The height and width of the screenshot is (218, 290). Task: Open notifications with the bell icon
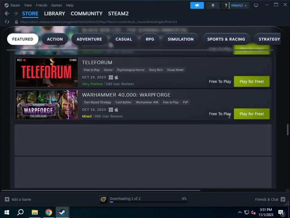click(213, 5)
